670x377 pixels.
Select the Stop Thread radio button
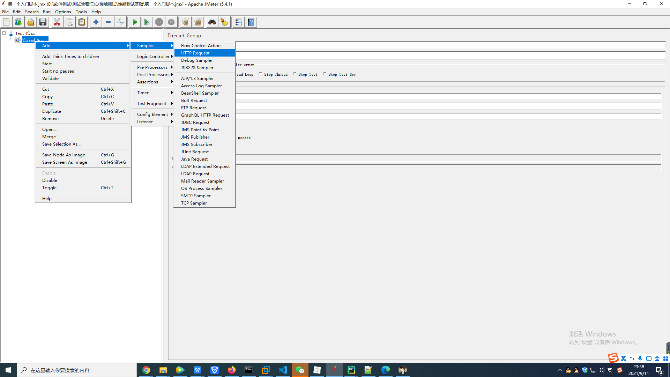coord(261,74)
